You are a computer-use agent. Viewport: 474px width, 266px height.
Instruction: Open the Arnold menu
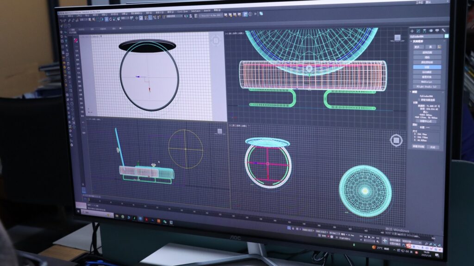coord(207,11)
